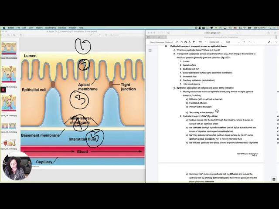Click the presenter webcam bubble

click(x=17, y=166)
